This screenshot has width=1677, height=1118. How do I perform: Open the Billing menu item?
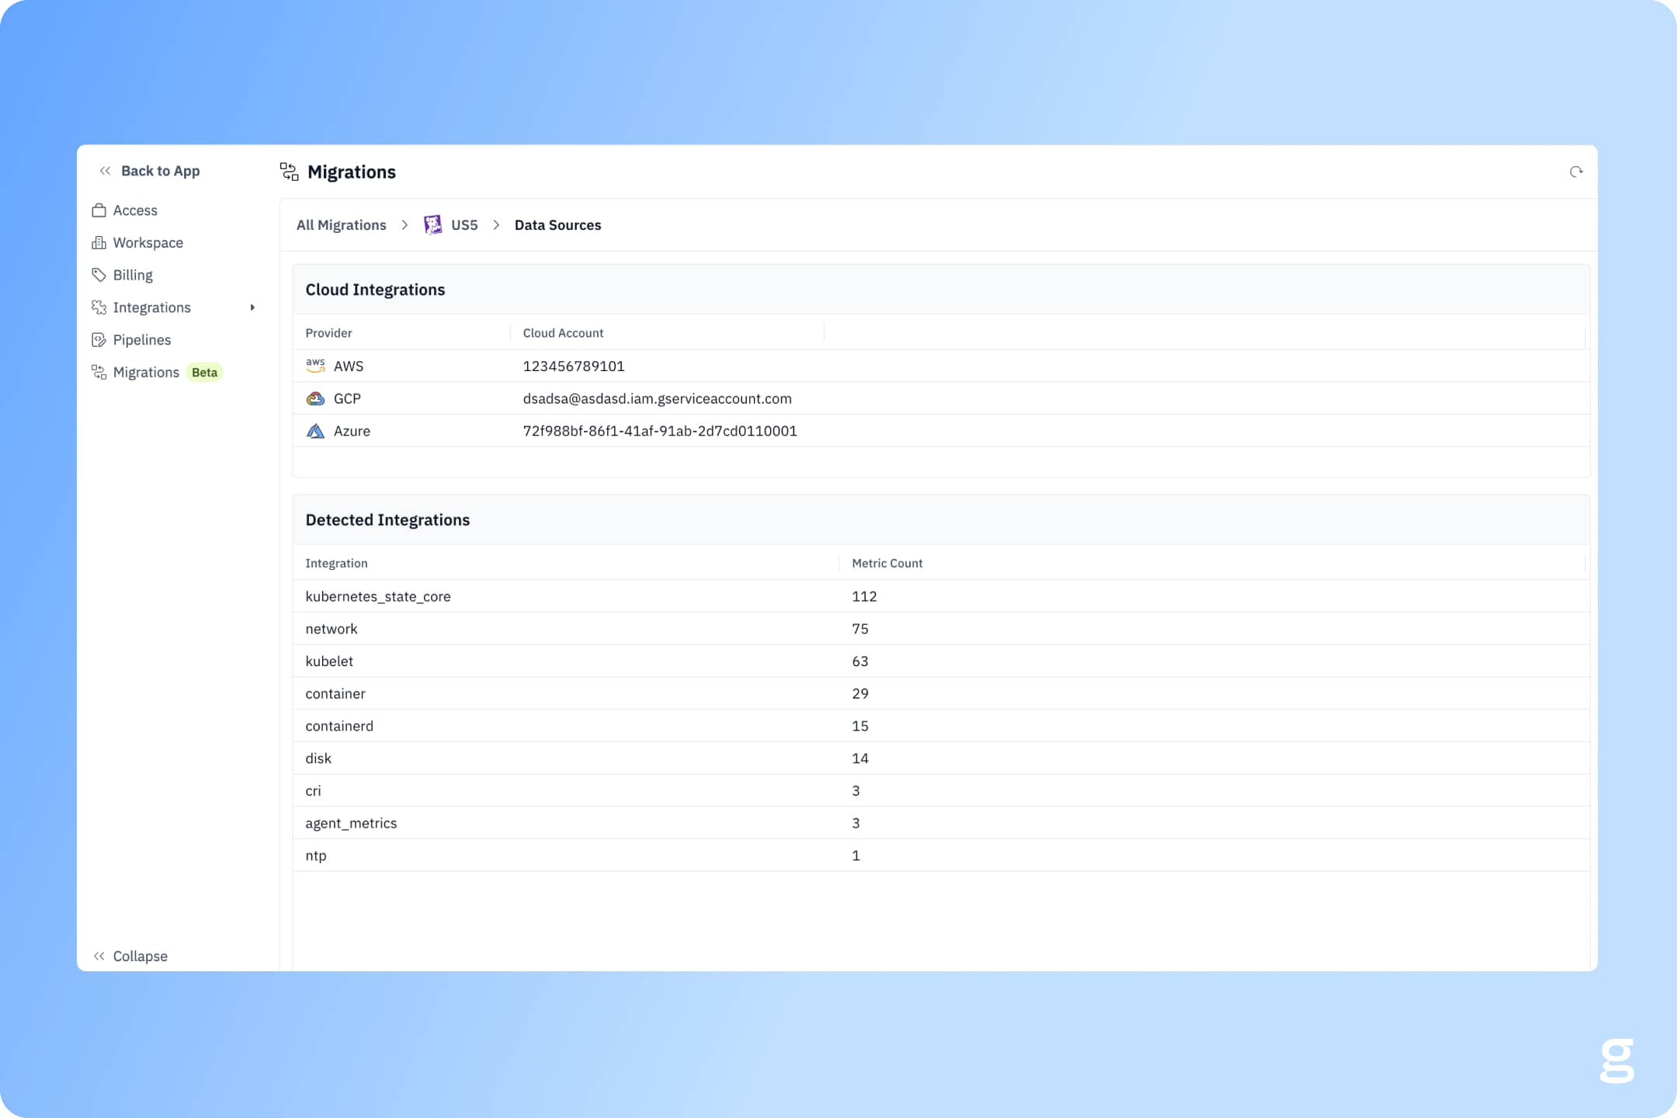pos(133,275)
